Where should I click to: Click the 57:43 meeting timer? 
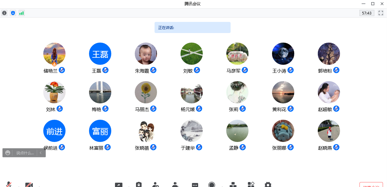pyautogui.click(x=367, y=13)
